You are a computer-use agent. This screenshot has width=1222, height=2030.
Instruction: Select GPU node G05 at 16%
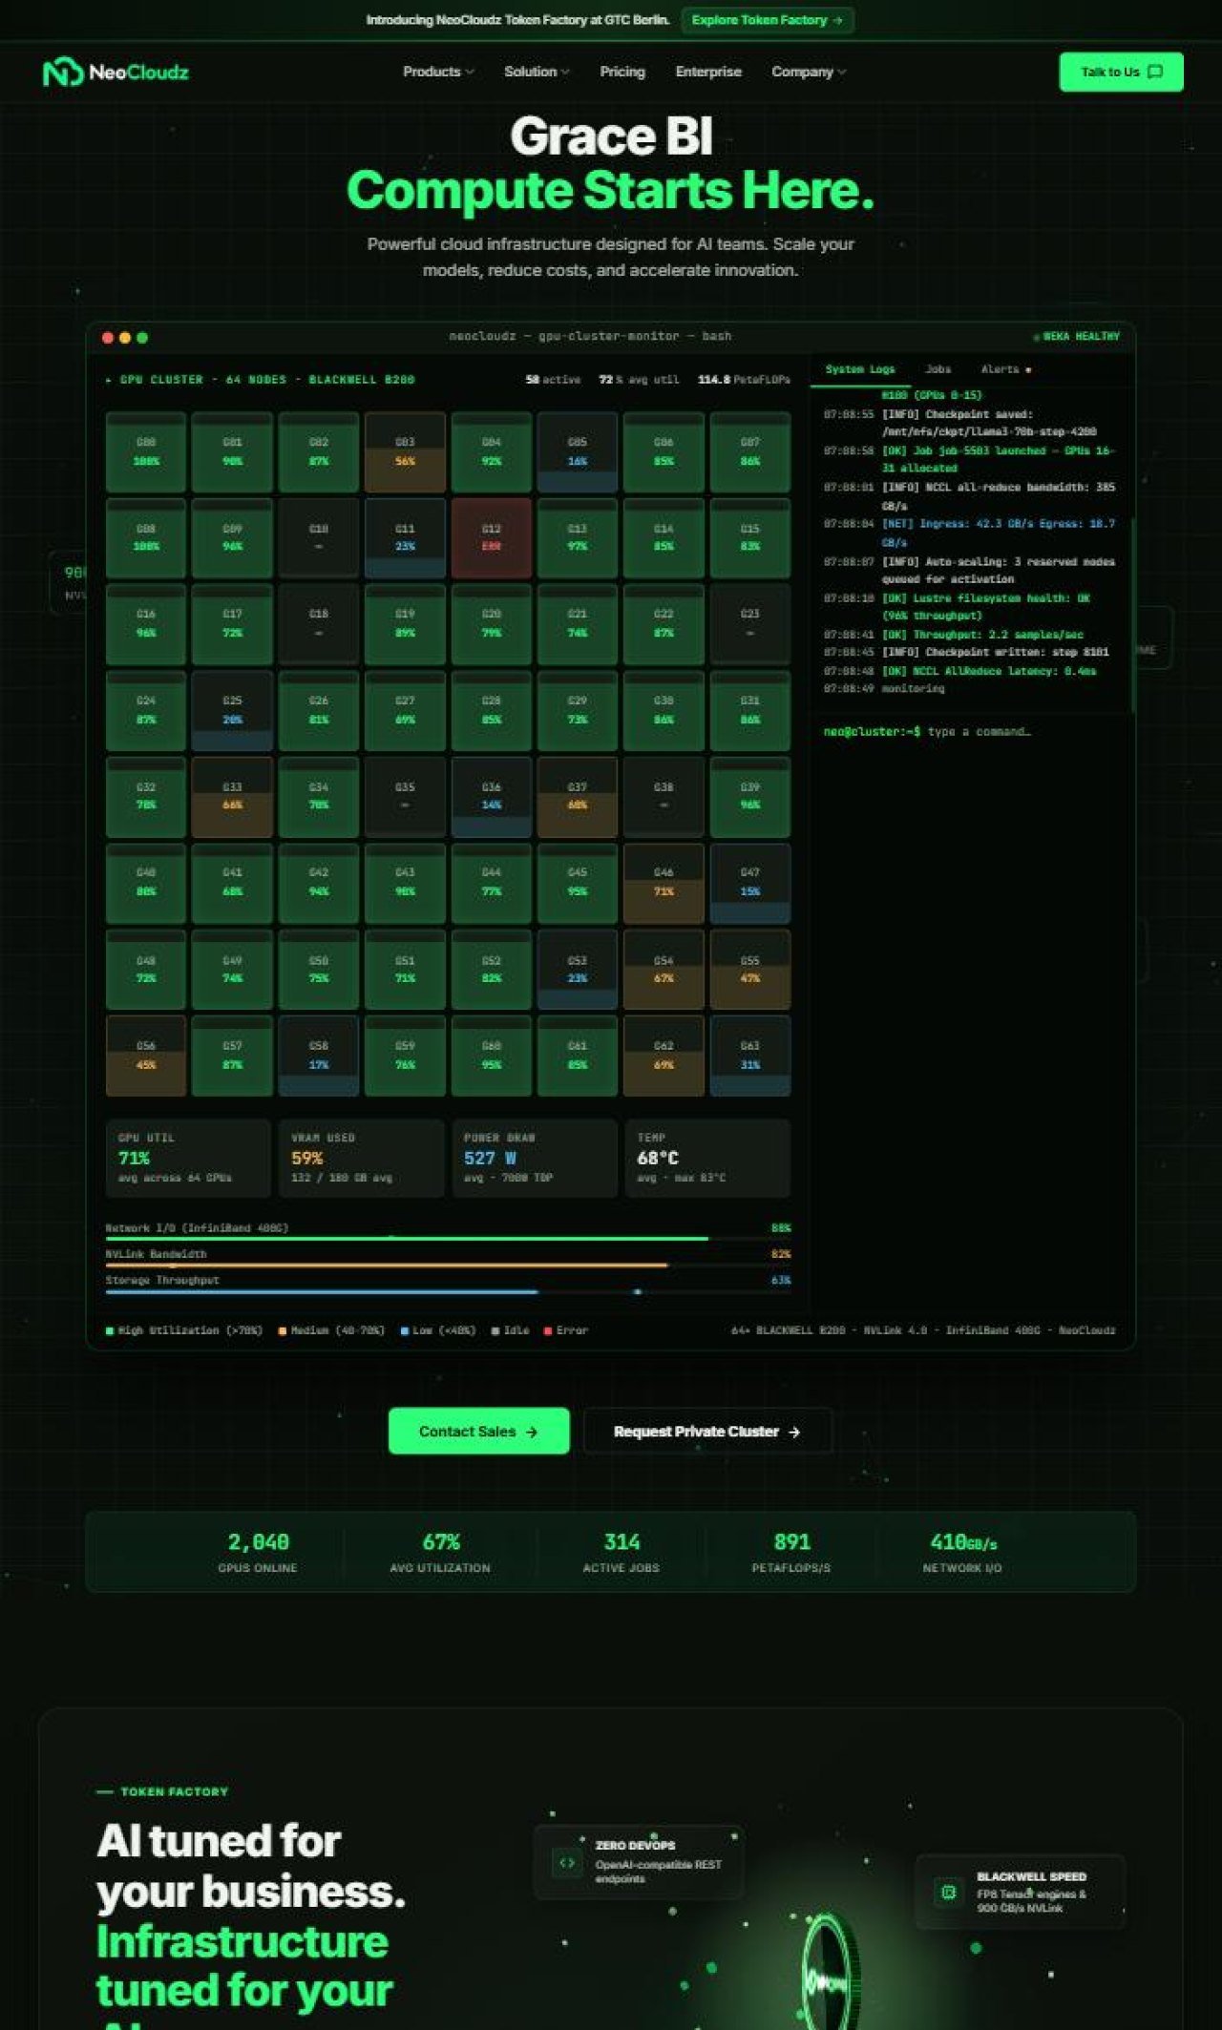point(578,451)
